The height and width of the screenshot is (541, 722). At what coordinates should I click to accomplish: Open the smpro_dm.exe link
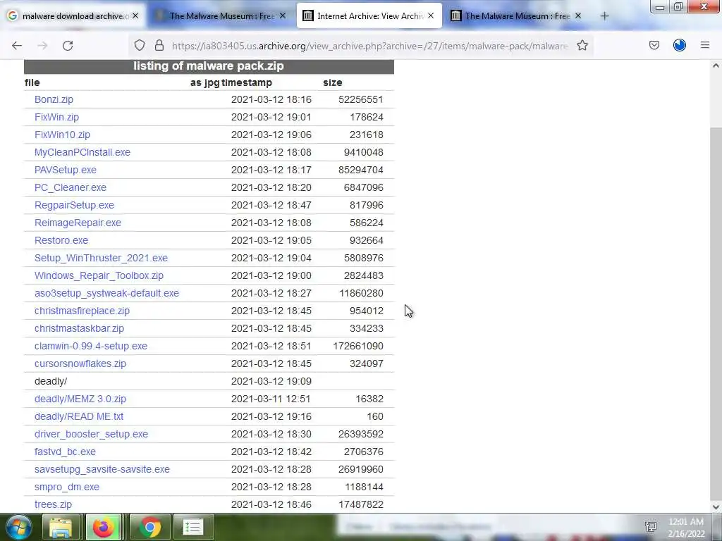[67, 487]
